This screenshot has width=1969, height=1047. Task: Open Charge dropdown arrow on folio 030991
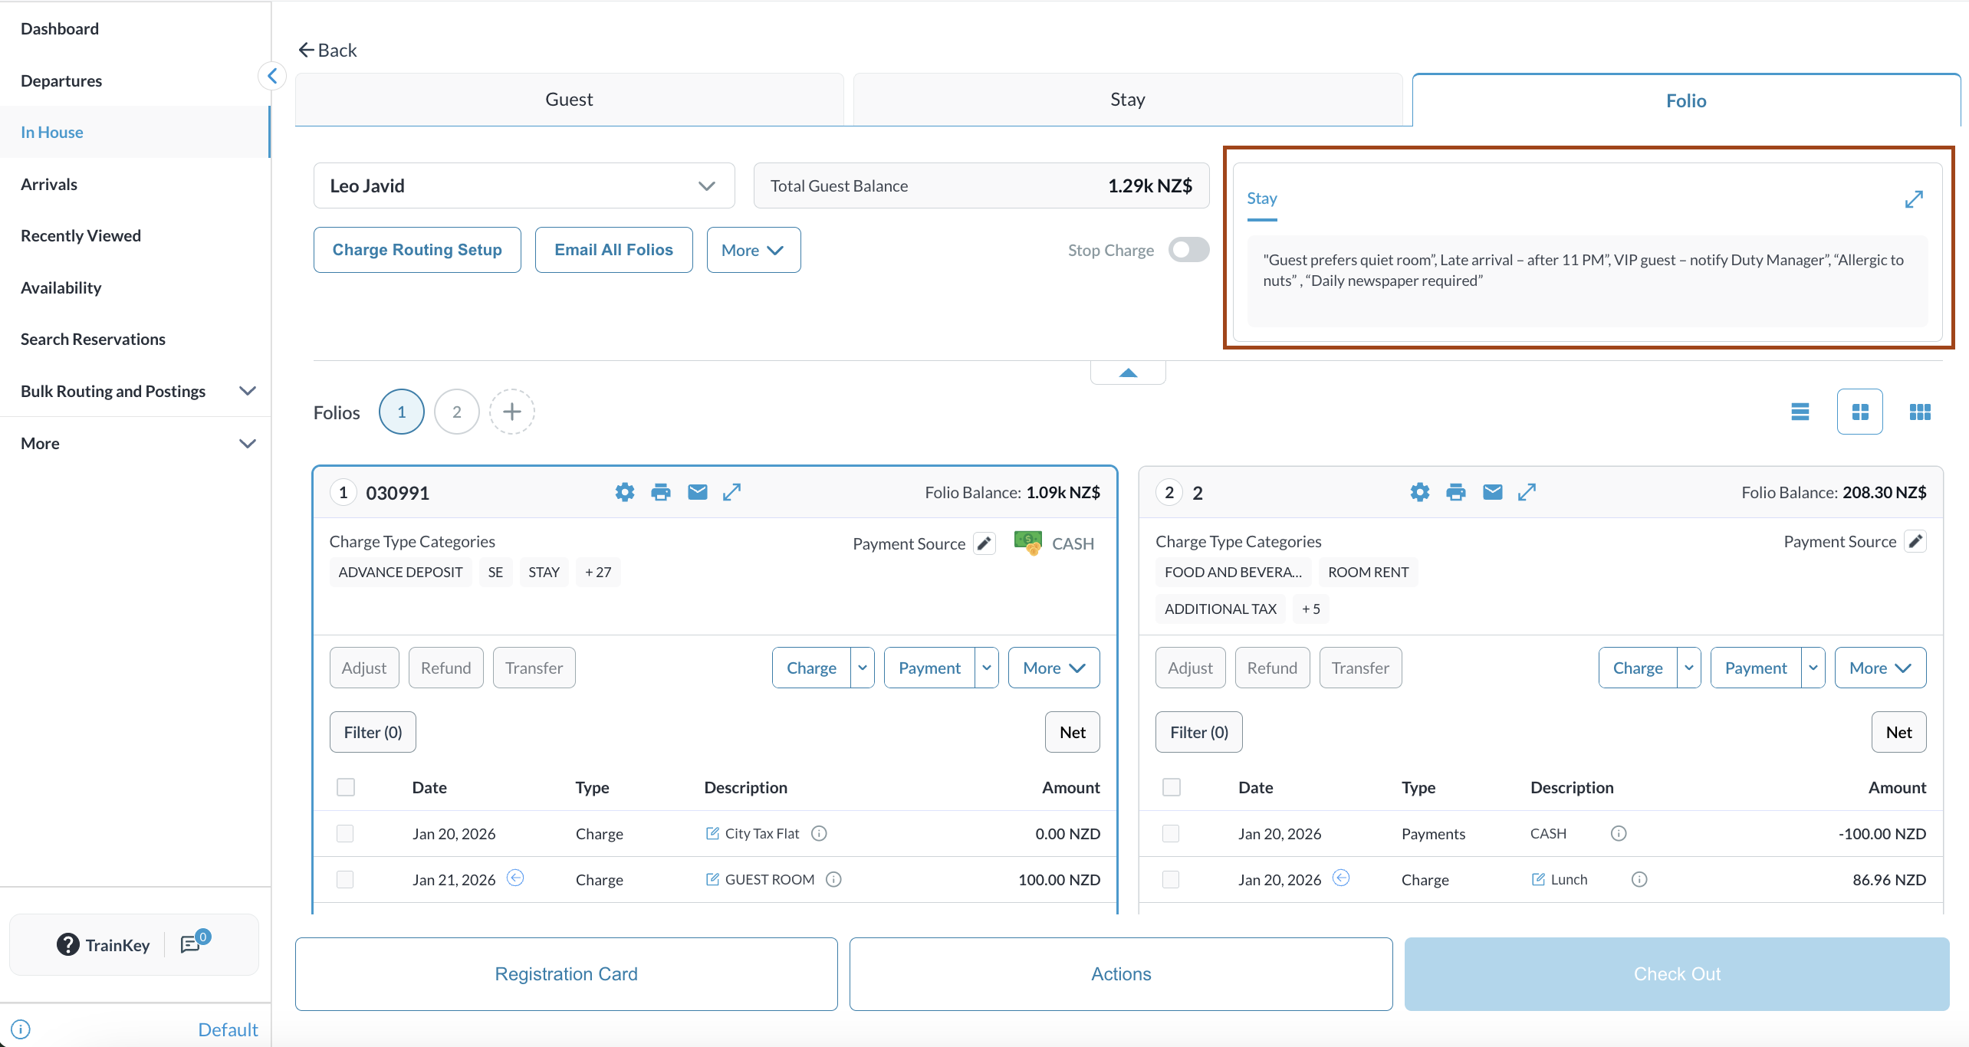[863, 668]
